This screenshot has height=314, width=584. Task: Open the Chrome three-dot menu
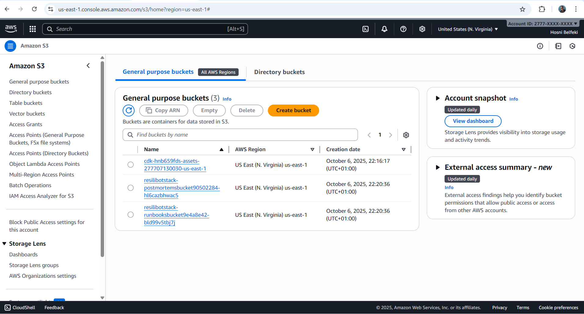[576, 9]
